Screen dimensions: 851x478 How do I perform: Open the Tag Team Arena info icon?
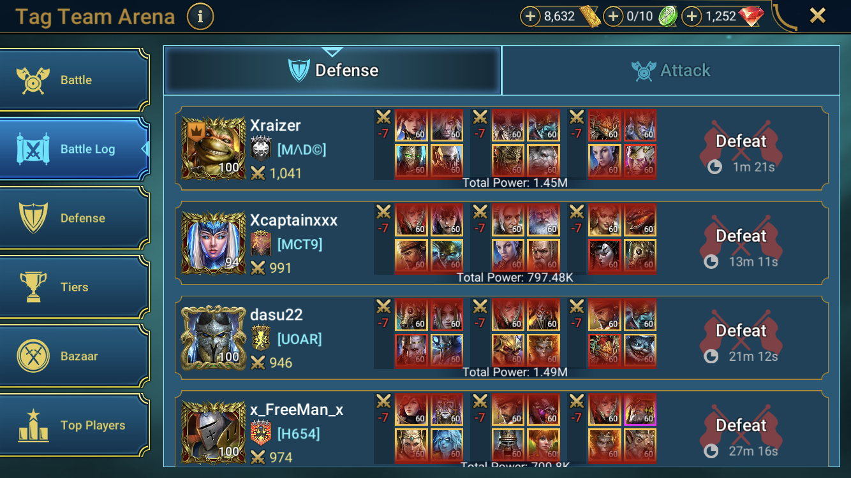point(200,17)
